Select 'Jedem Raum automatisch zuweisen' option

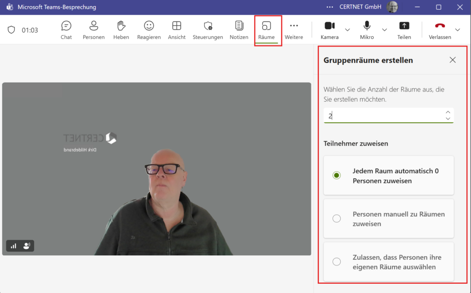click(x=337, y=175)
